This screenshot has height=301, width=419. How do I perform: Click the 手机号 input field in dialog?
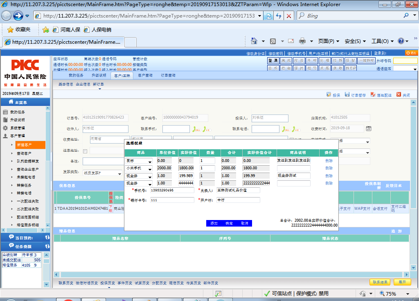click(x=172, y=190)
